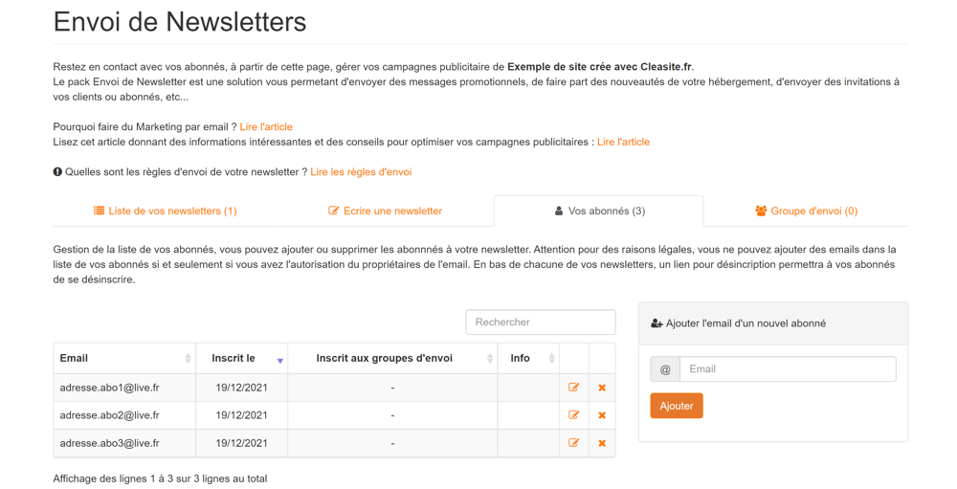Sort by Inscrit aux groupes d'envoi column
Viewport: 957px width, 489px height.
(392, 358)
